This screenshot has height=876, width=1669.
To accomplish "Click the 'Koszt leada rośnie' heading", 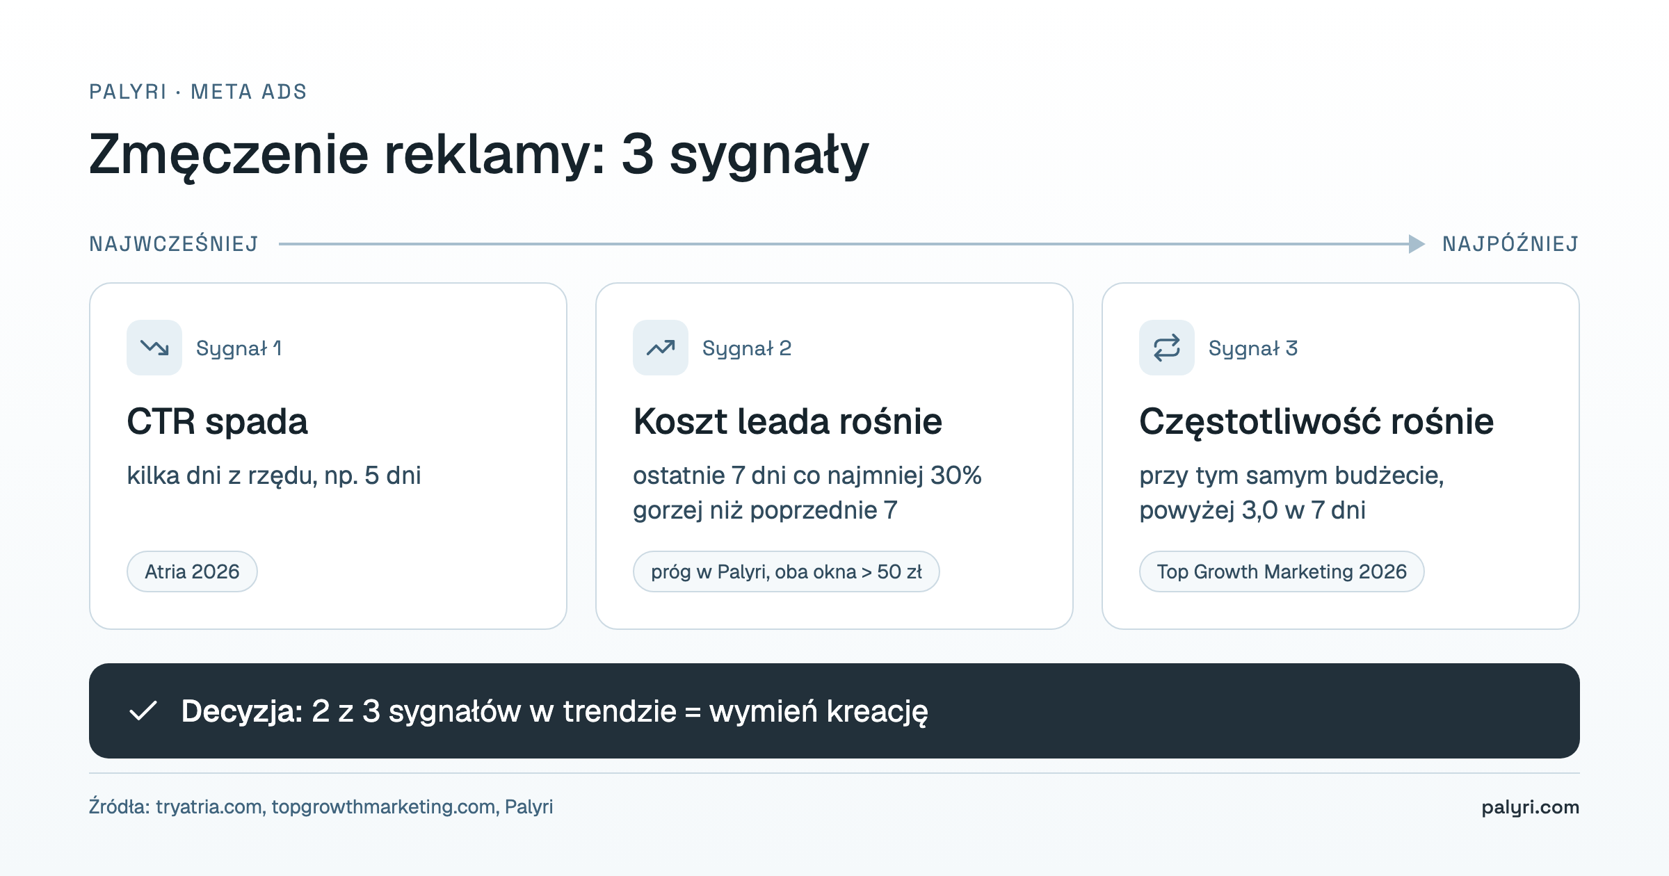I will point(787,421).
